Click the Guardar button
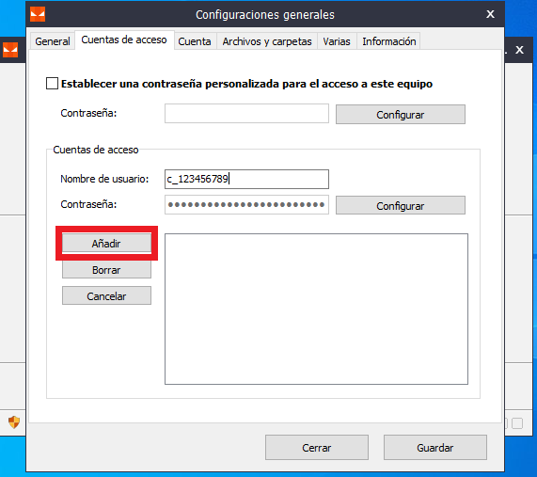The width and height of the screenshot is (537, 477). pyautogui.click(x=434, y=448)
